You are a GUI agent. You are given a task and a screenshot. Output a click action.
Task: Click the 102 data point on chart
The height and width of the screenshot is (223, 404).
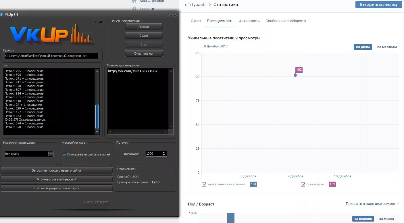(x=295, y=75)
